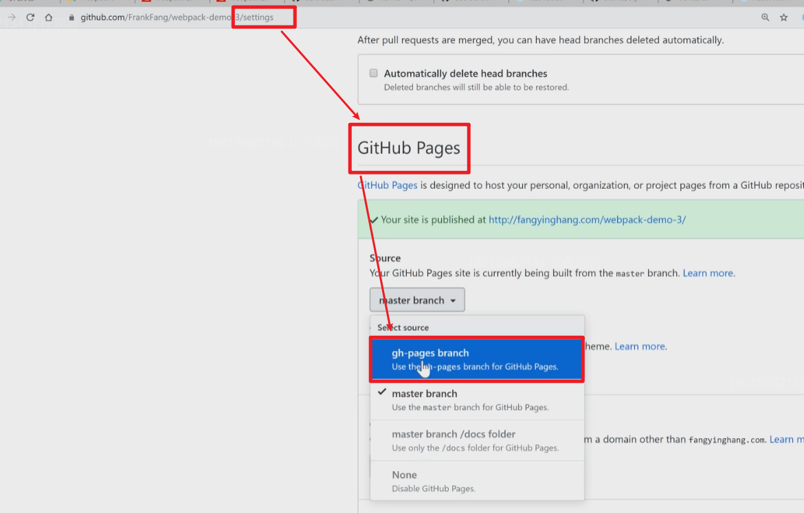
Task: Bookmark this page with the star icon
Action: click(784, 17)
